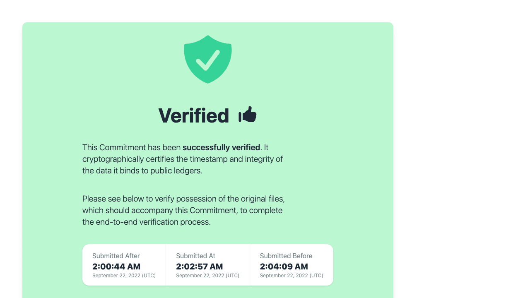Select the bold 'successfully verified' text
This screenshot has width=530, height=298.
pos(221,147)
